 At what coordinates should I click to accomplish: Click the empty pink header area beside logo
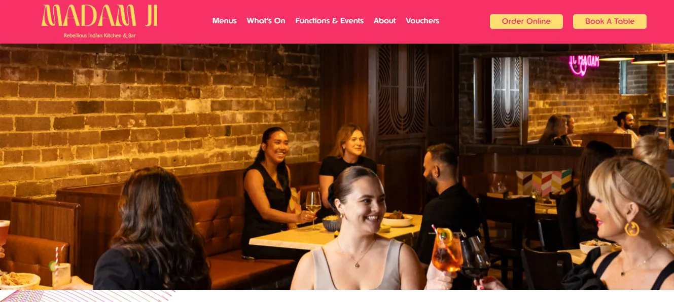[x=185, y=21]
